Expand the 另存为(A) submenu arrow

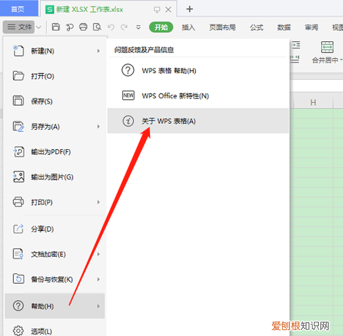coord(99,126)
